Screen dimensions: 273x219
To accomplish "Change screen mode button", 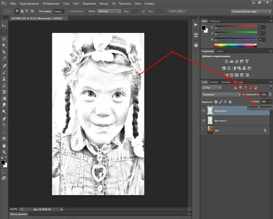I will (x=4, y=178).
